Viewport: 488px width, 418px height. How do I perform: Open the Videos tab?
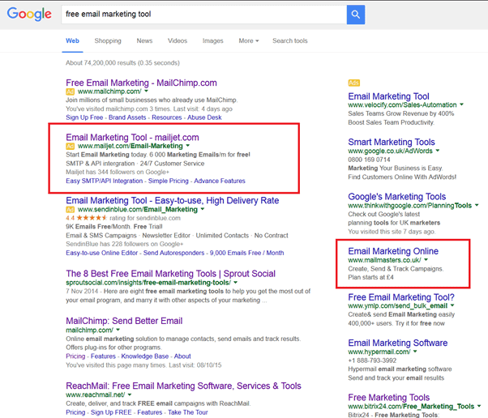[178, 41]
